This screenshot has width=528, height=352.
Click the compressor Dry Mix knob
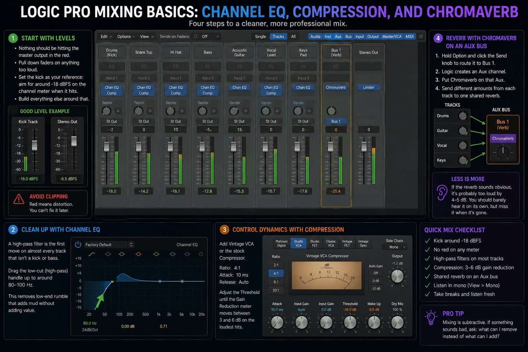click(x=397, y=322)
